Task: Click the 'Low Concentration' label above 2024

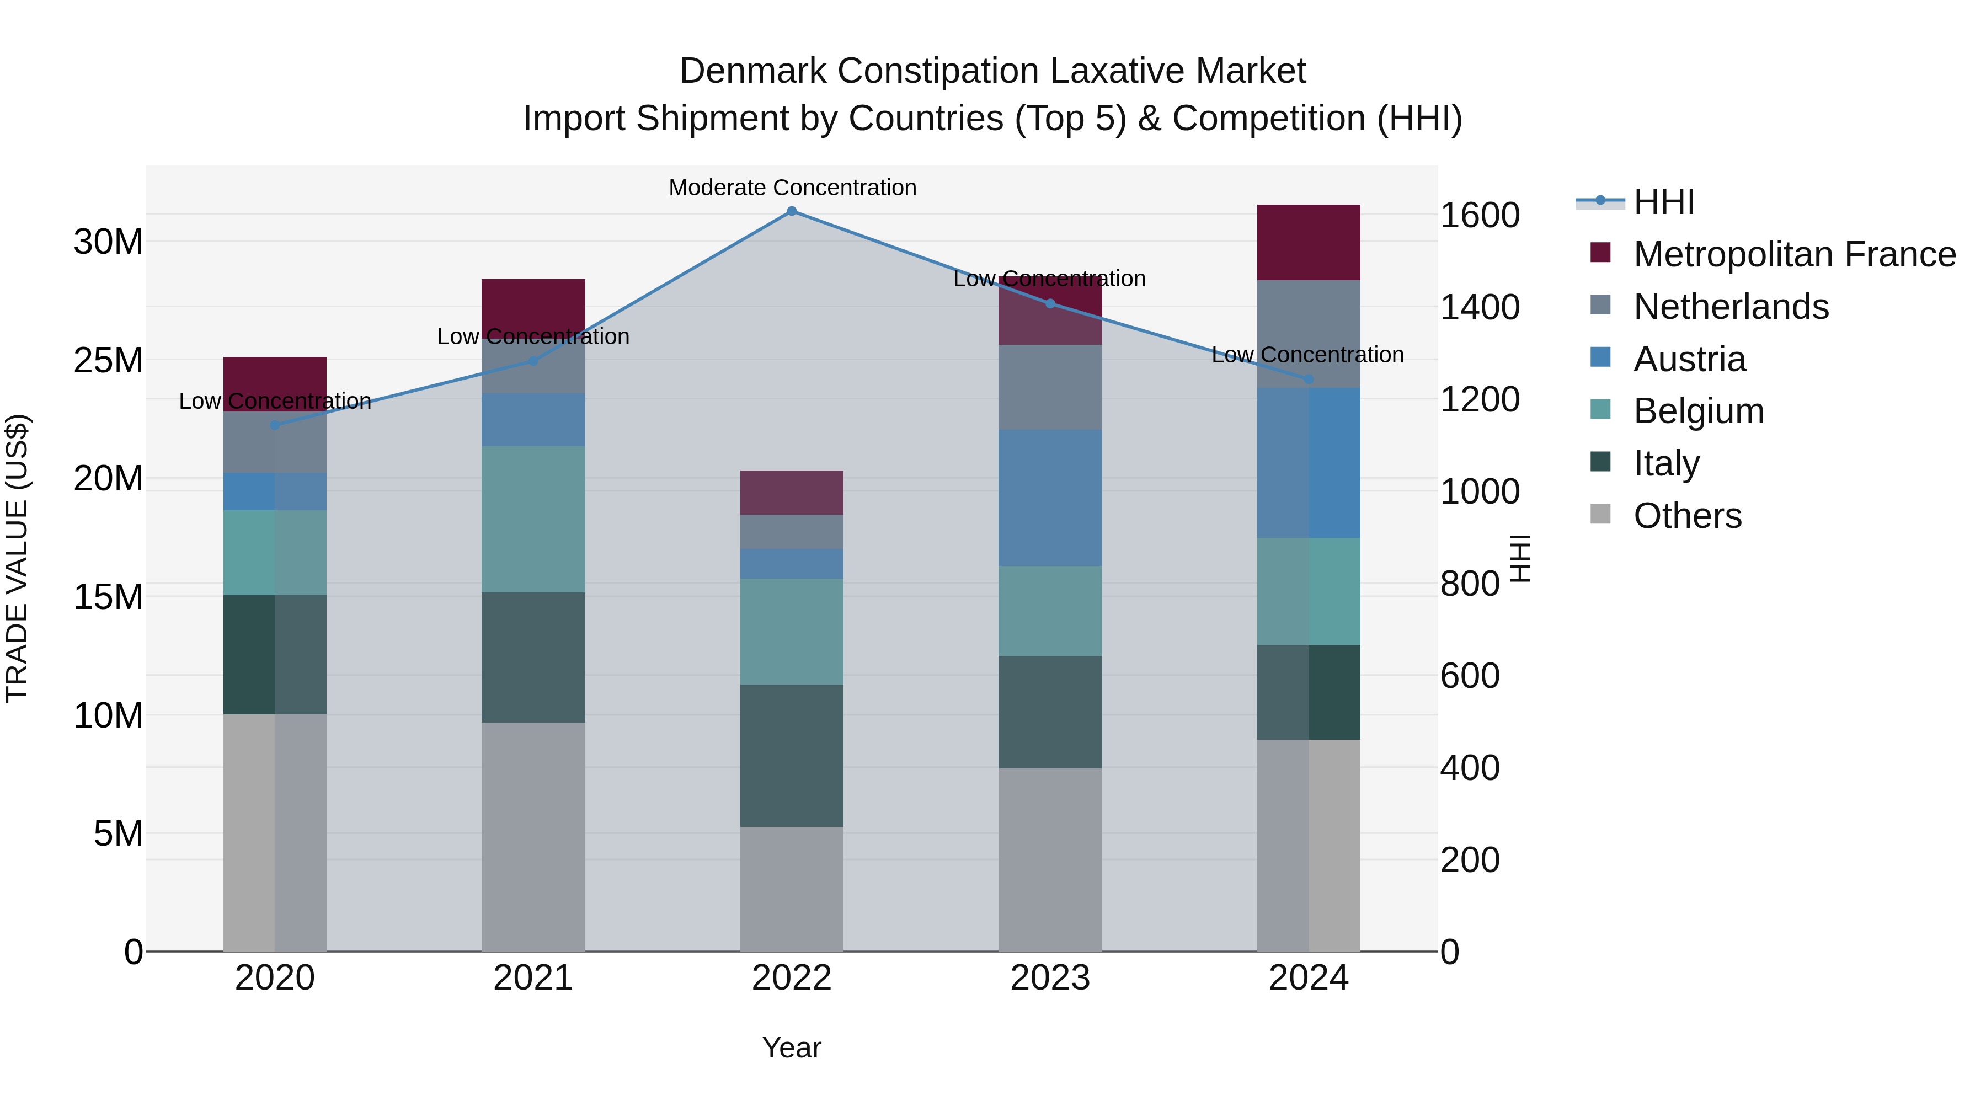Action: tap(1309, 355)
